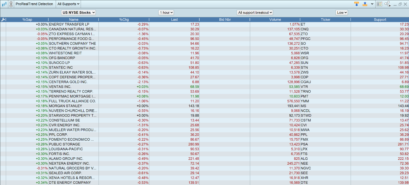This screenshot has width=409, height=185.
Task: Select the ProRealTrend Detection title tab
Action: [x=34, y=4]
